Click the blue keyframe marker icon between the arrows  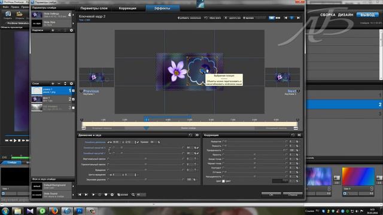click(x=291, y=18)
